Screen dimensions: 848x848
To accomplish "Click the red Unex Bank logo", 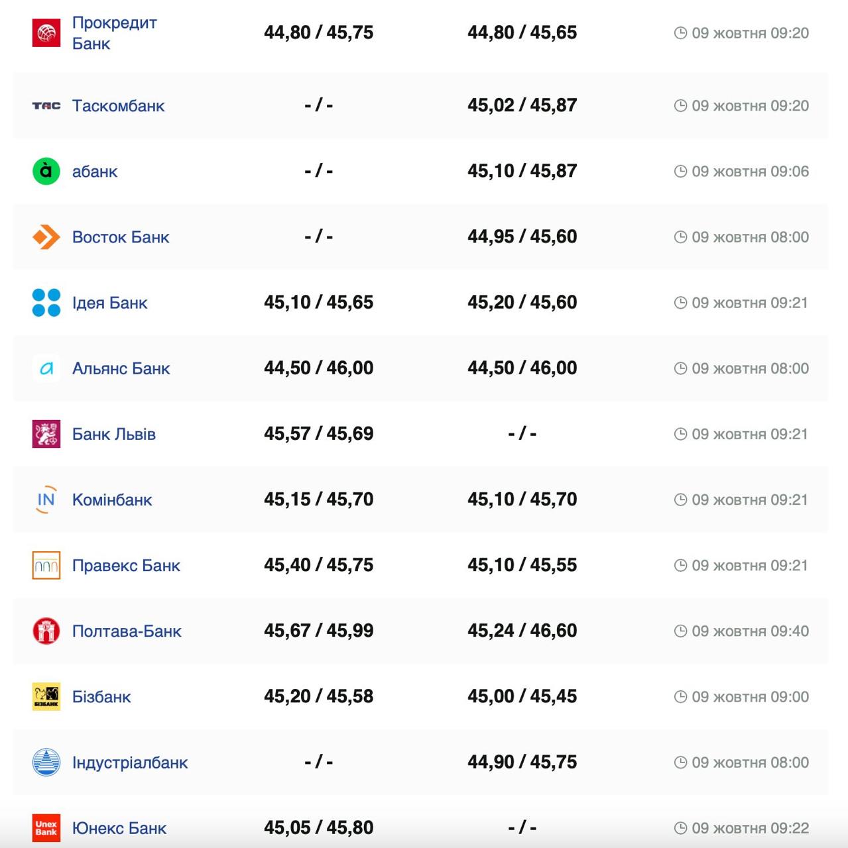I will click(x=46, y=827).
